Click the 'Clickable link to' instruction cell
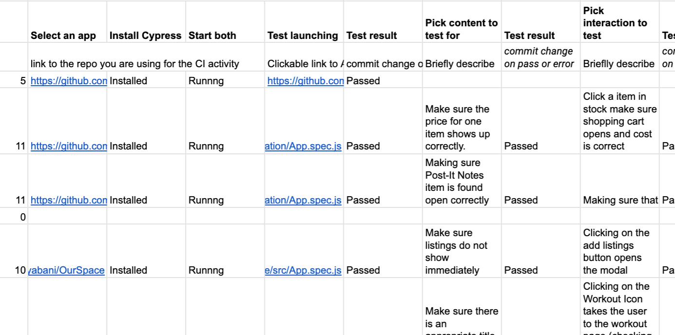 tap(305, 64)
